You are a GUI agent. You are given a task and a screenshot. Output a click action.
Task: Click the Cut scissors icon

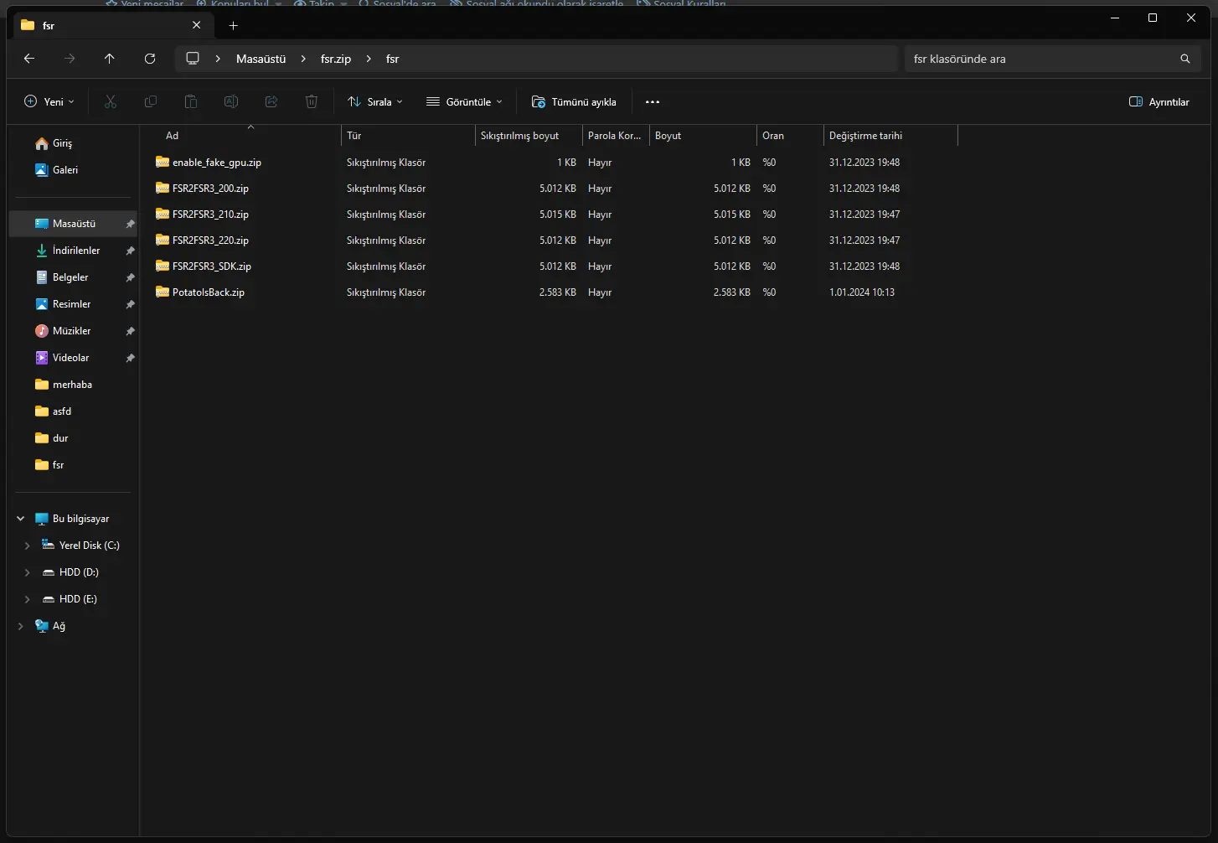[x=111, y=101]
